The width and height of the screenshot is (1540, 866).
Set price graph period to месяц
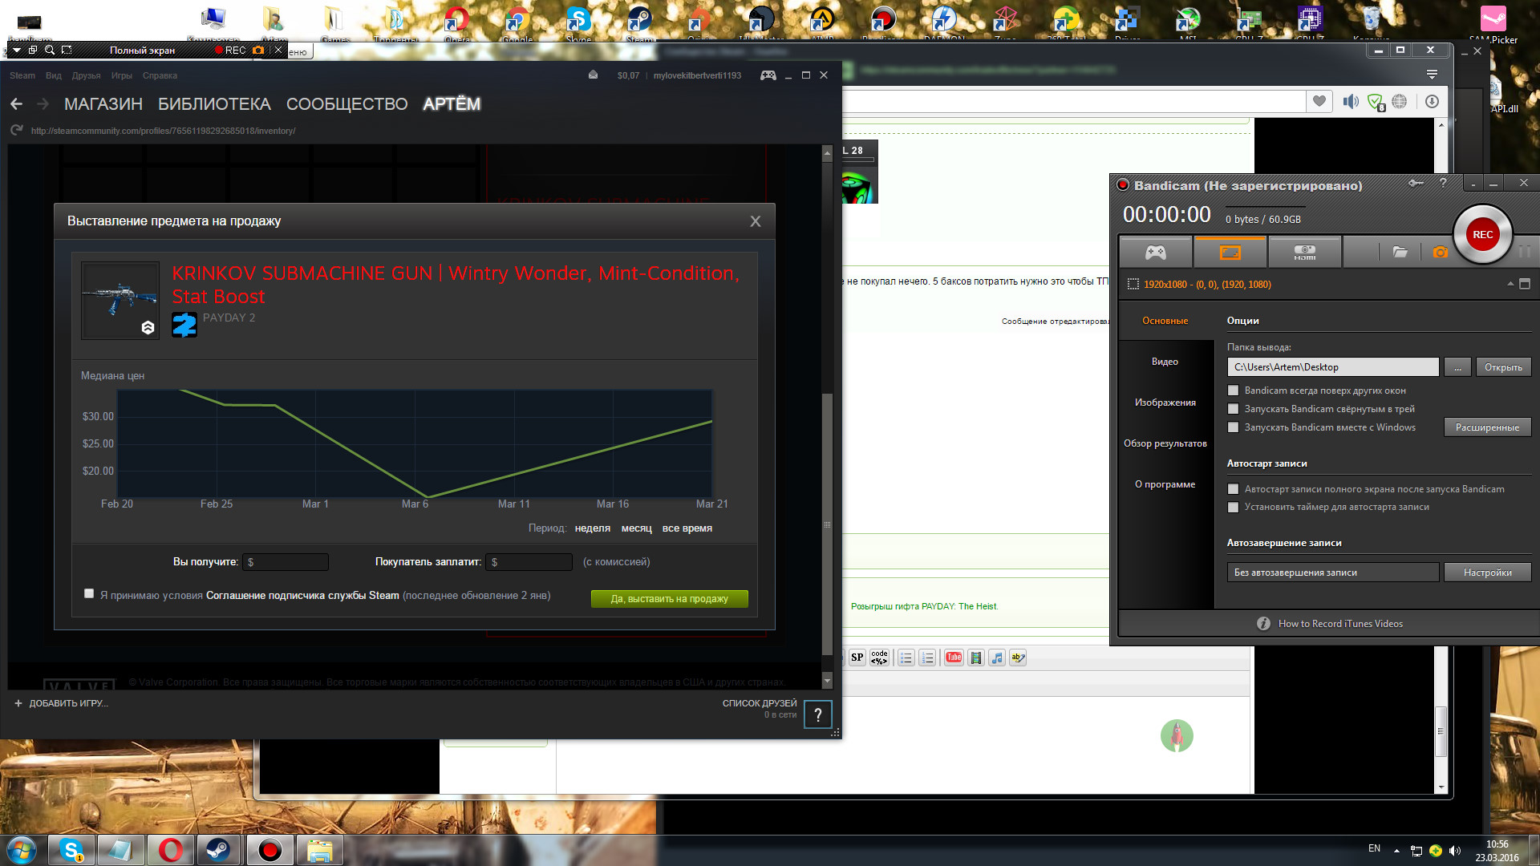pos(636,528)
